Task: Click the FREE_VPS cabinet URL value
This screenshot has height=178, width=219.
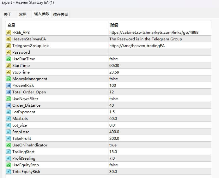Action: pos(154,33)
